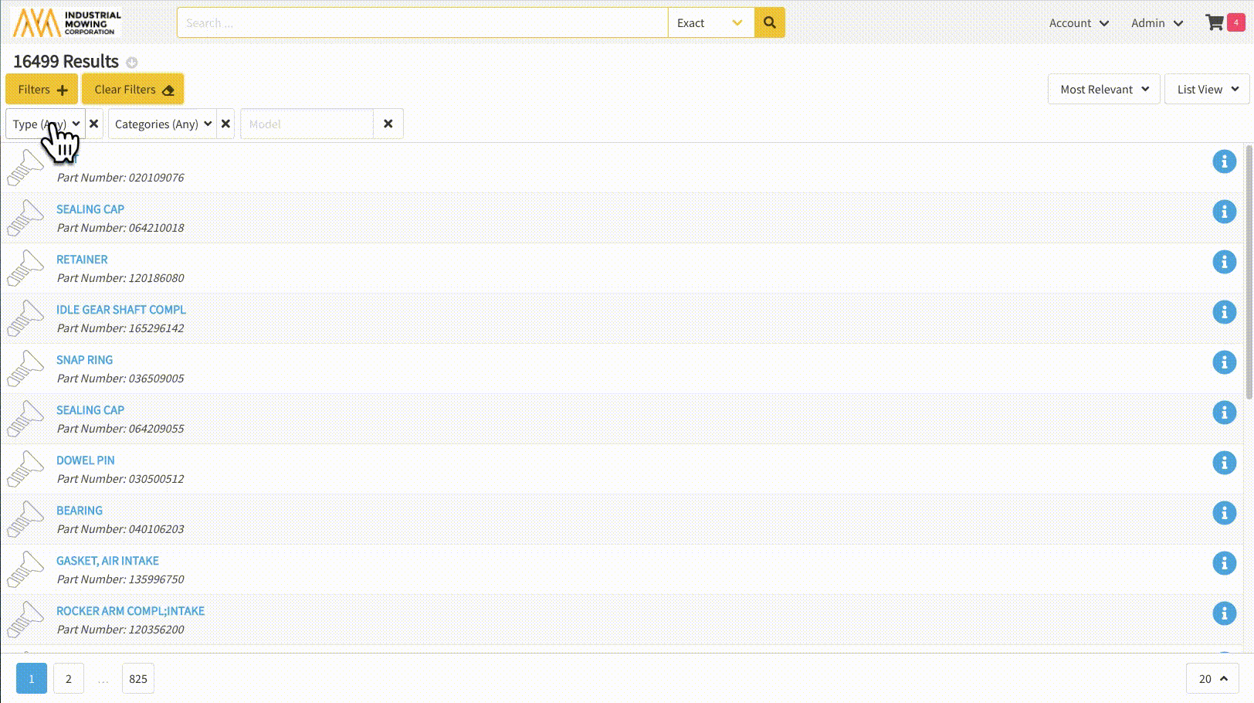Open the Account menu
This screenshot has height=703, width=1254.
pos(1079,23)
